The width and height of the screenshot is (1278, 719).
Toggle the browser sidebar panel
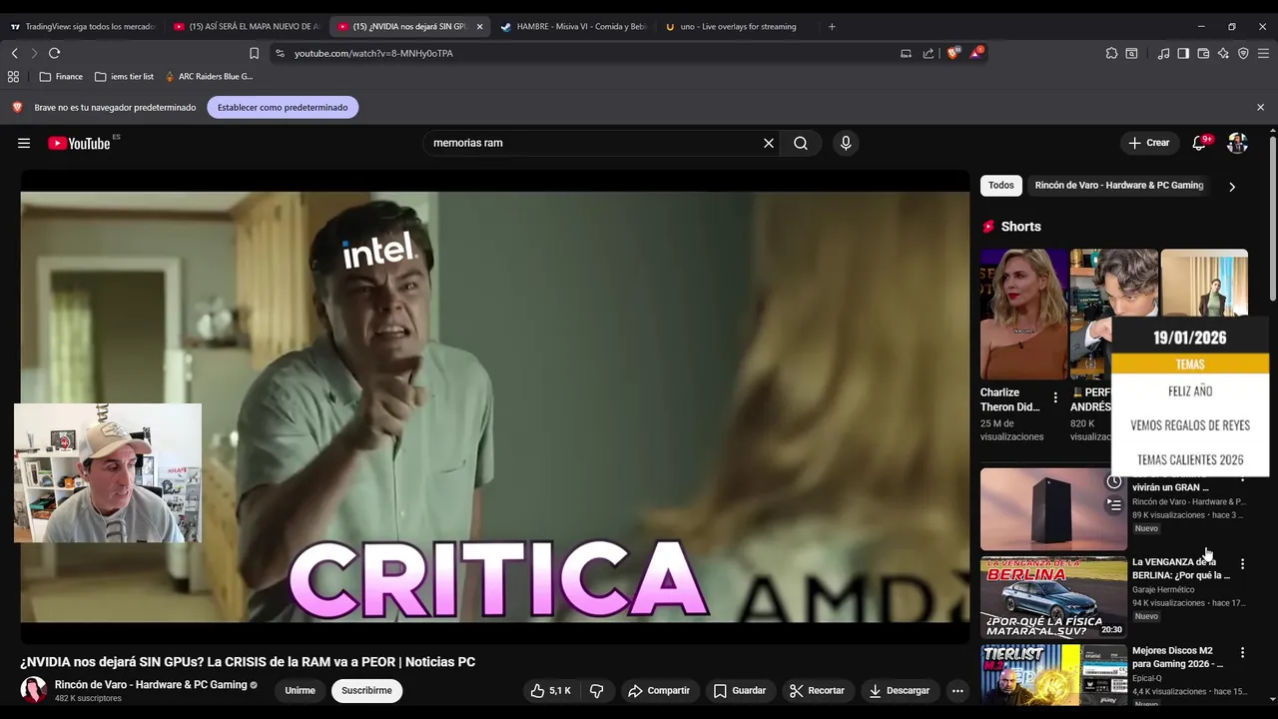point(1183,53)
